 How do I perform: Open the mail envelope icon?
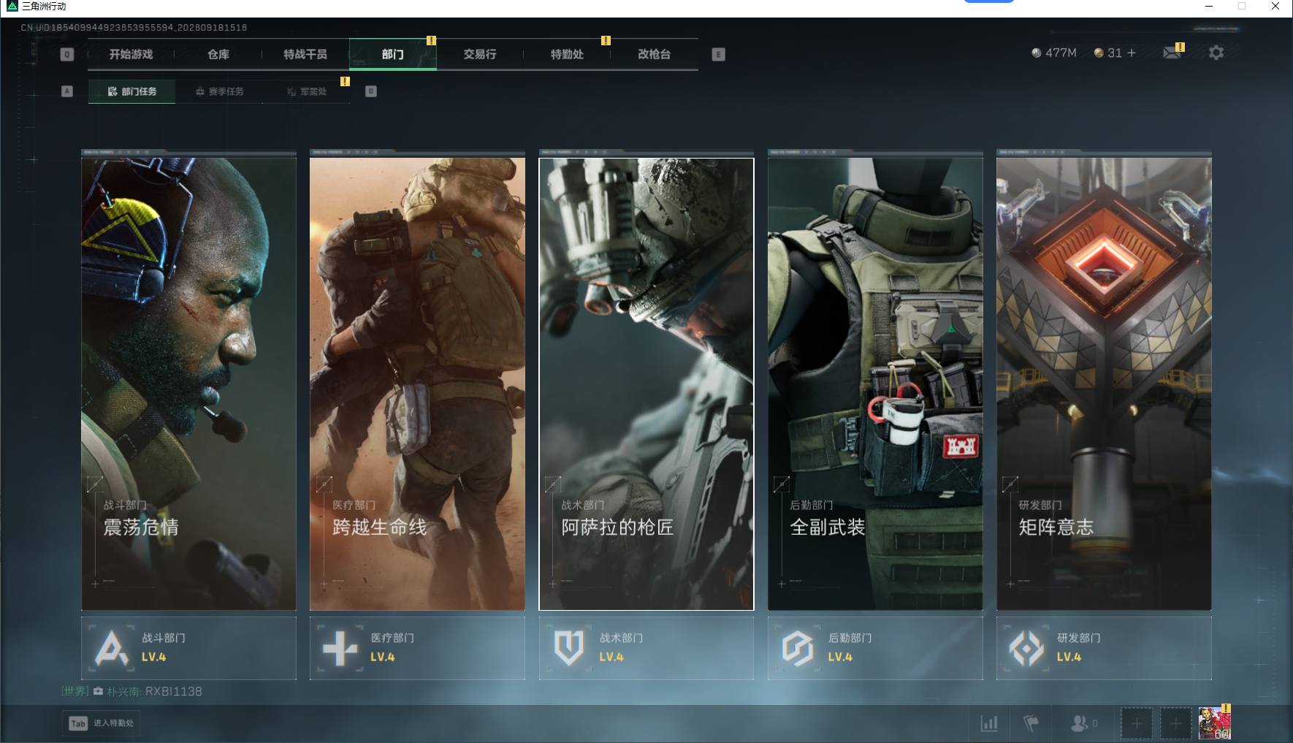(1172, 53)
